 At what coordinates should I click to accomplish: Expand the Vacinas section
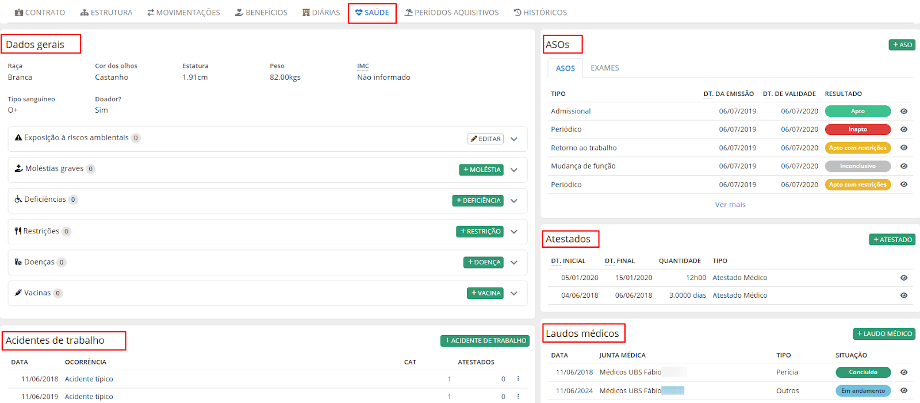coord(514,293)
